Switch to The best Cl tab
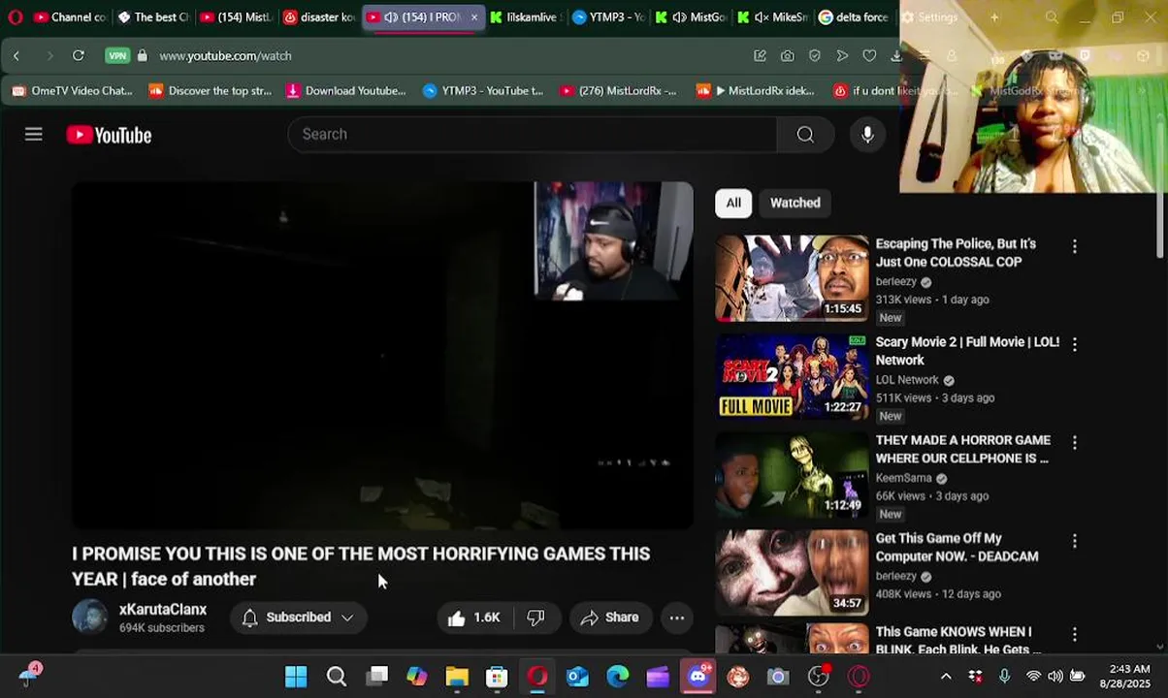This screenshot has width=1168, height=698. [x=153, y=17]
